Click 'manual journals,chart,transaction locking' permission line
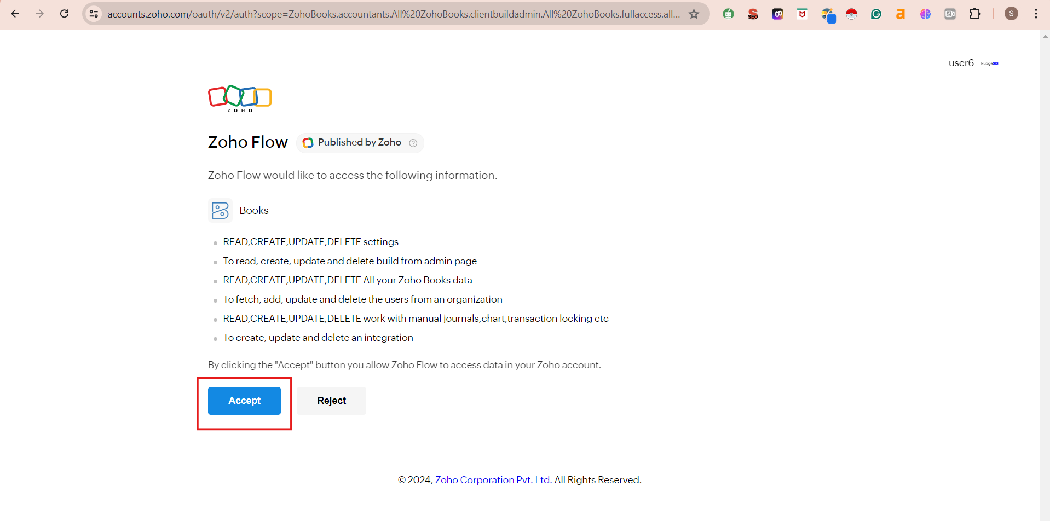 pos(416,319)
